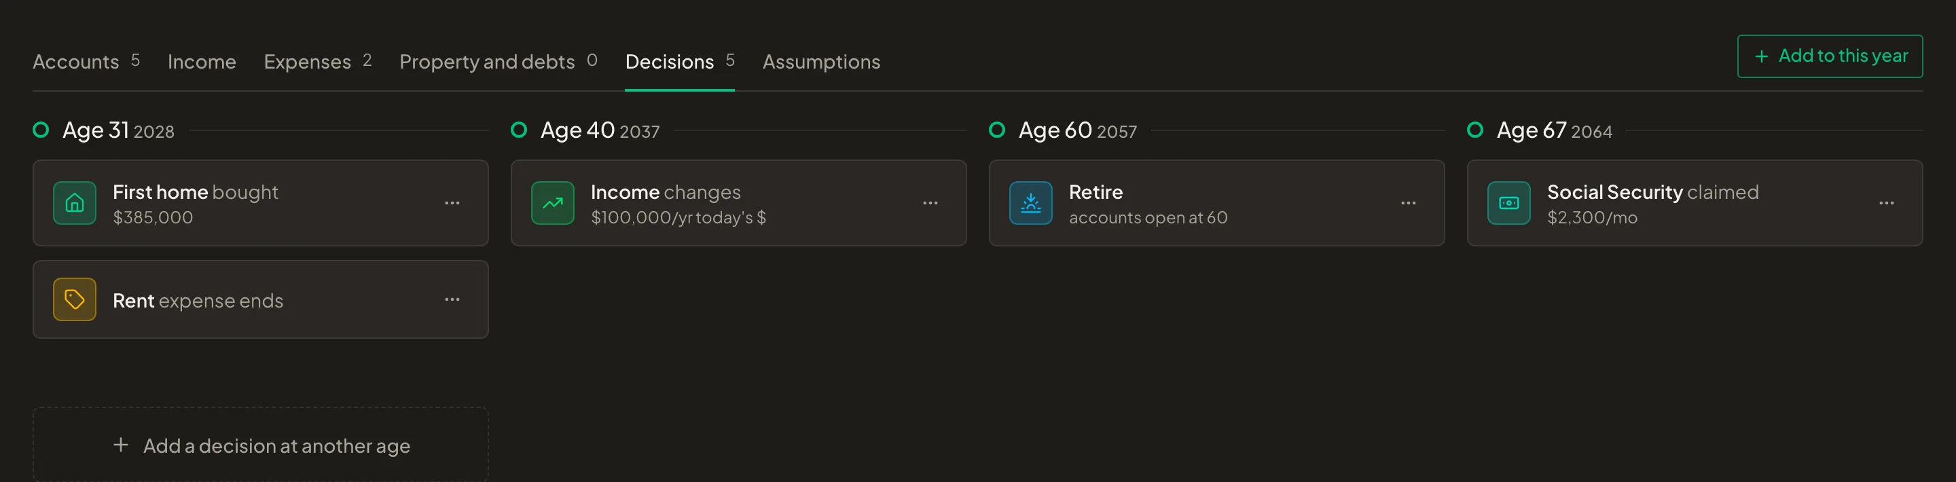Open more options for Rent expense ends
Image resolution: width=1956 pixels, height=482 pixels.
[x=452, y=300]
